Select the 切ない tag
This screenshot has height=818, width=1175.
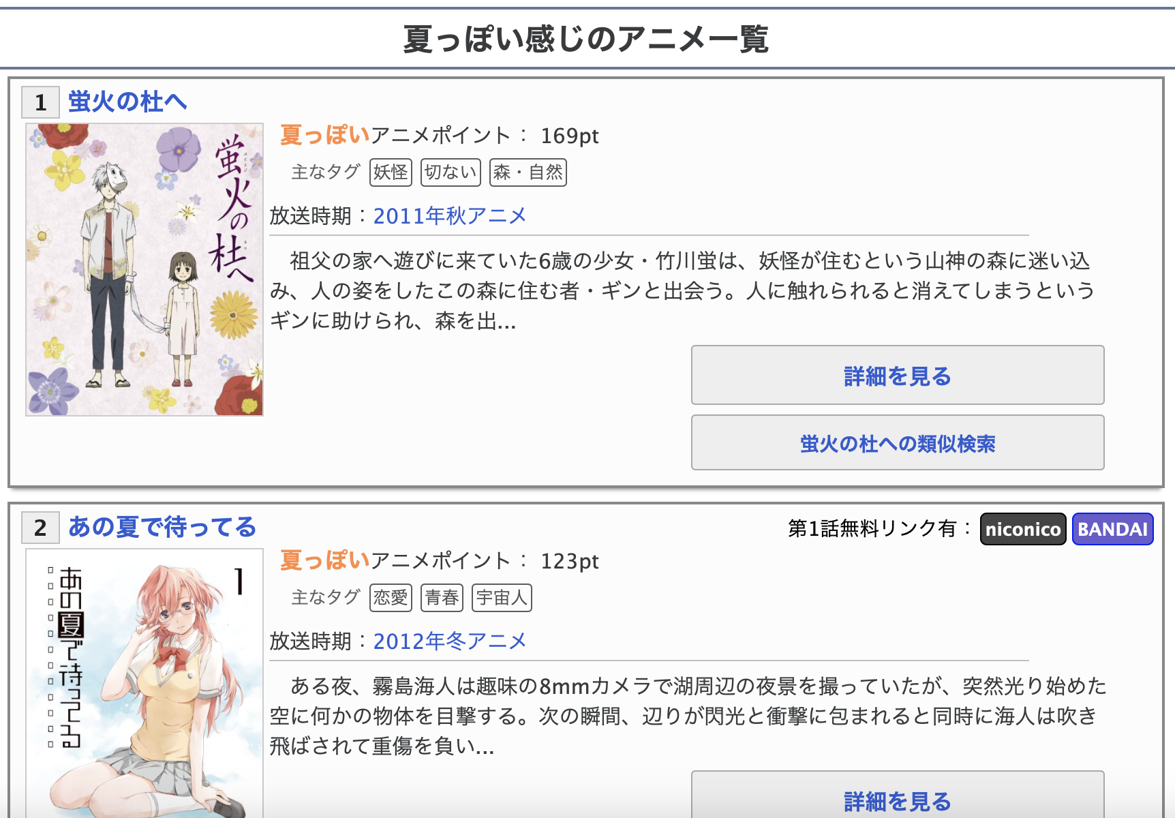point(451,172)
